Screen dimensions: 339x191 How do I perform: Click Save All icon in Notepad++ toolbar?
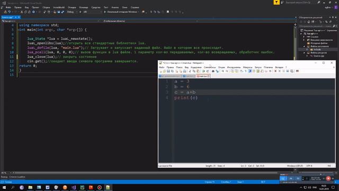click(172, 71)
